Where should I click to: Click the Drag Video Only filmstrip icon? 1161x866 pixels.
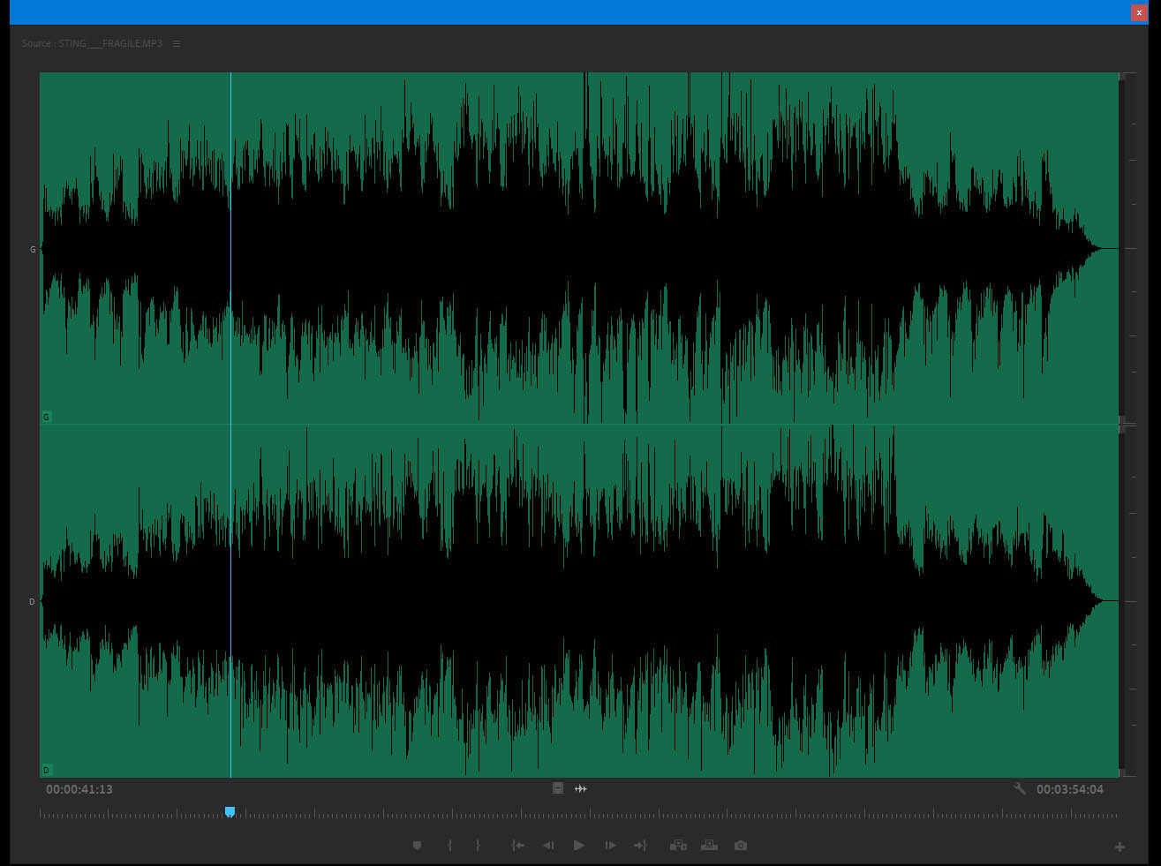click(558, 788)
